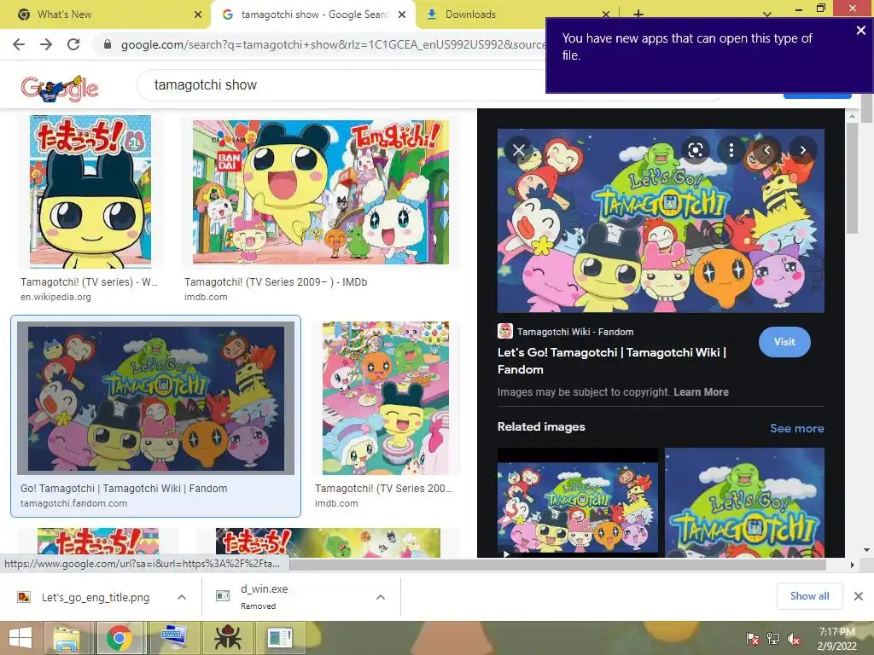This screenshot has height=655, width=874.
Task: Click the Google doodle logo
Action: tap(60, 88)
